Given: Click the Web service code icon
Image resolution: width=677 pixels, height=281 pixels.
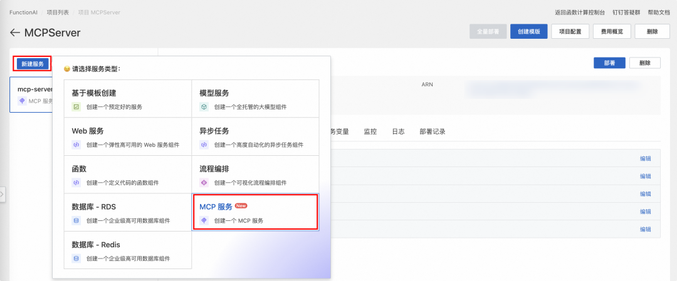Looking at the screenshot, I should (76, 145).
